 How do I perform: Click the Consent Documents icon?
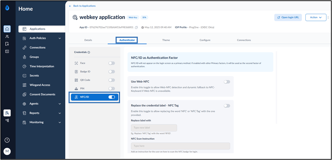[x=24, y=94]
